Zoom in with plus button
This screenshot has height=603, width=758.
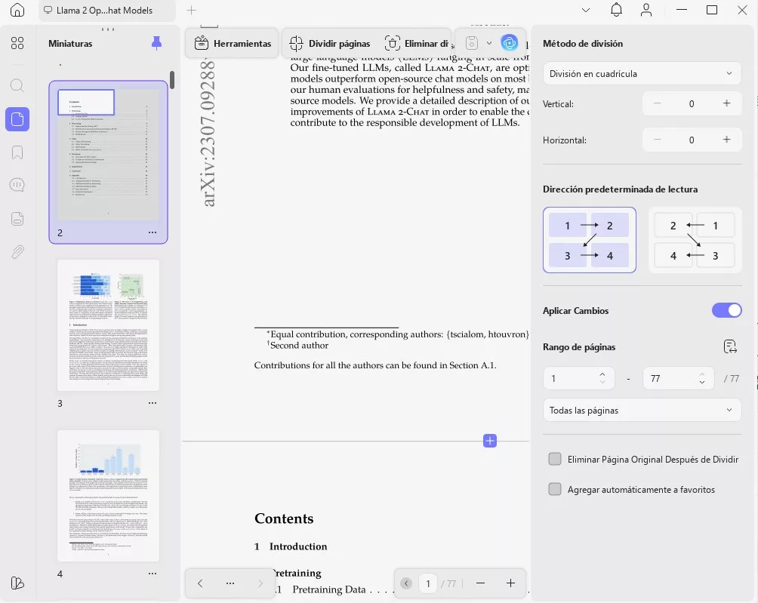tap(510, 583)
